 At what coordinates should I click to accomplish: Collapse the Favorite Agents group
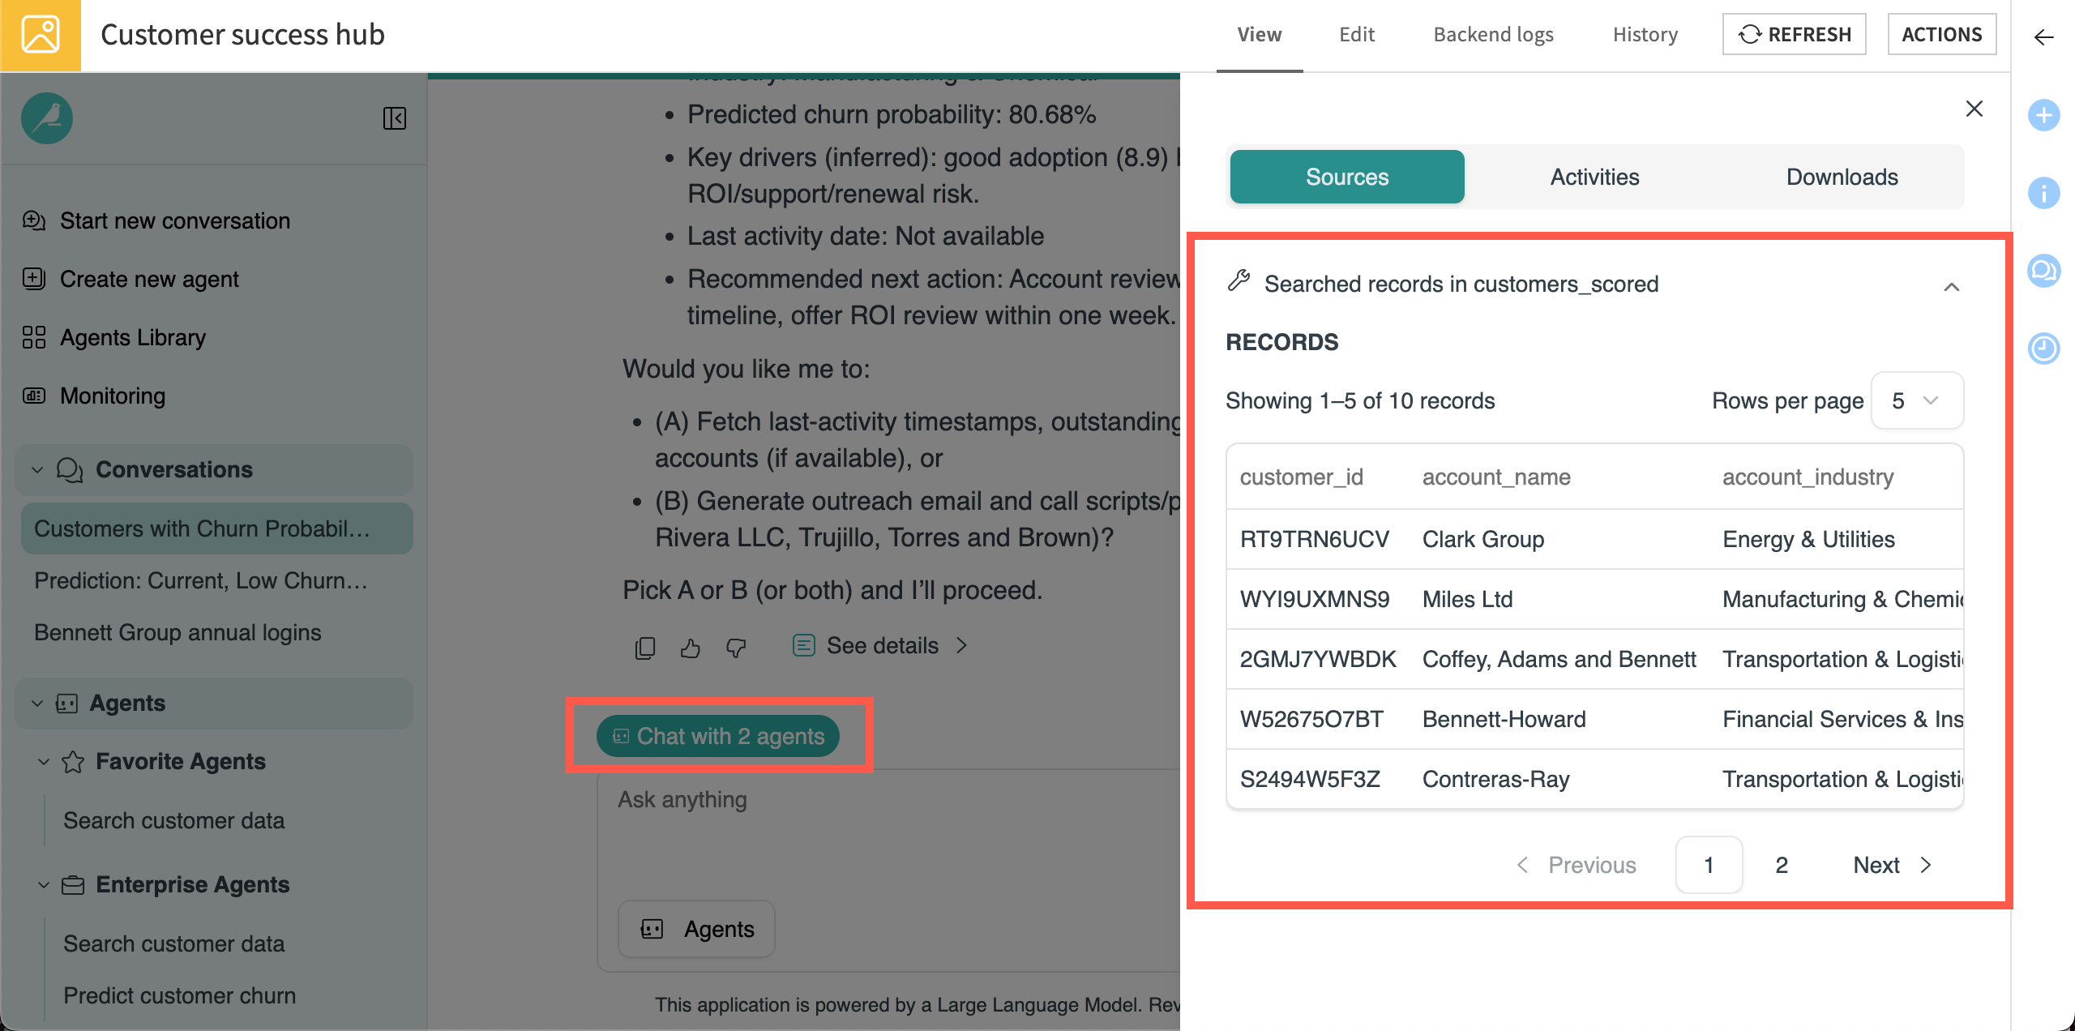[x=45, y=761]
